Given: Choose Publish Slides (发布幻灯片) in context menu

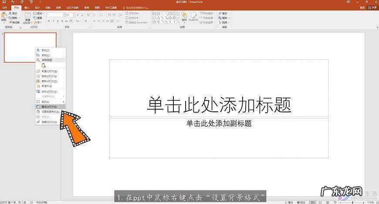Looking at the screenshot, I should 50,91.
